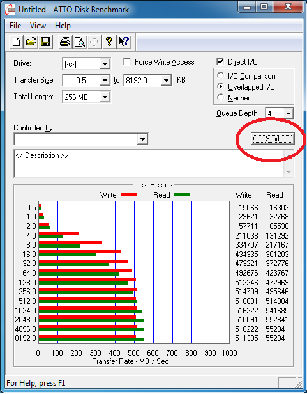The image size is (307, 394).
Task: Click read value 472969 in results
Action: [278, 283]
